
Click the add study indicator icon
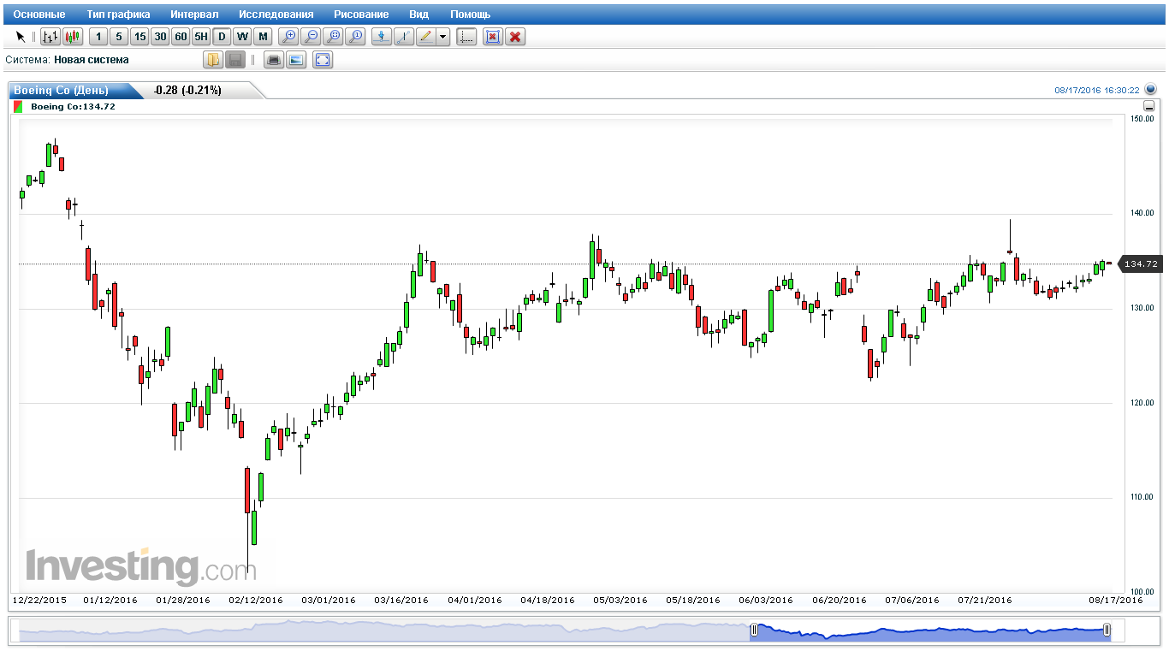(382, 37)
